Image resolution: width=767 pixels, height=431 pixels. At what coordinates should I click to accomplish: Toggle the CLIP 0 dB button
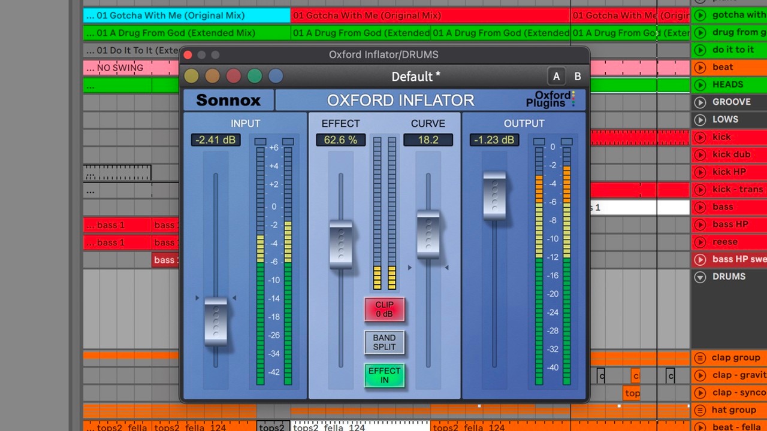pyautogui.click(x=384, y=309)
